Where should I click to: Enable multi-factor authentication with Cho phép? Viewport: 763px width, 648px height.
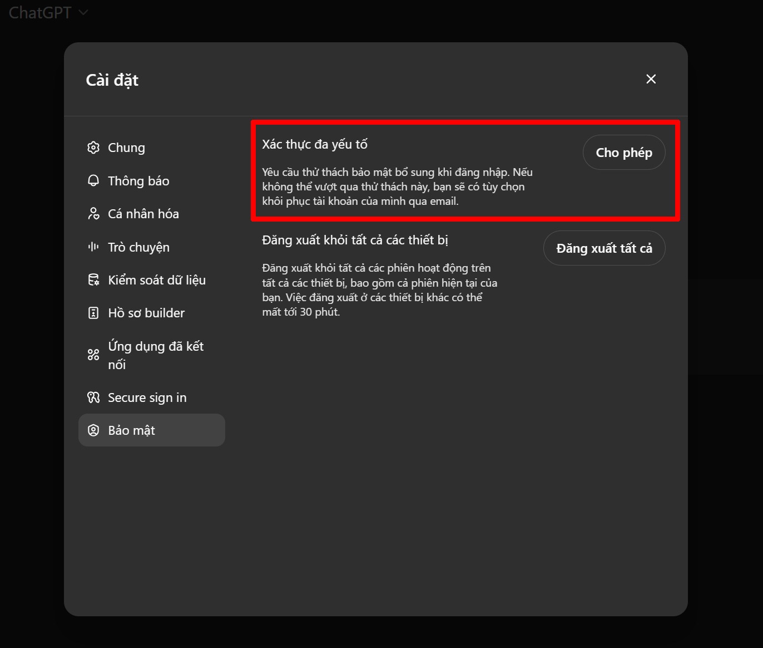coord(624,153)
